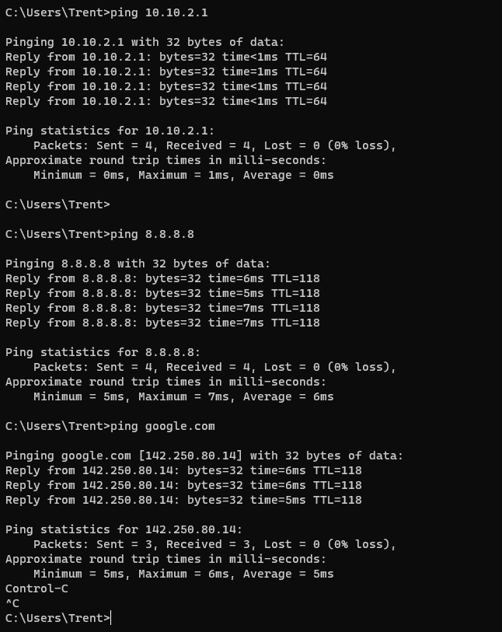This screenshot has width=502, height=632.
Task: Select the "Ping statistics for 142.250.80.14" line
Action: [x=124, y=529]
